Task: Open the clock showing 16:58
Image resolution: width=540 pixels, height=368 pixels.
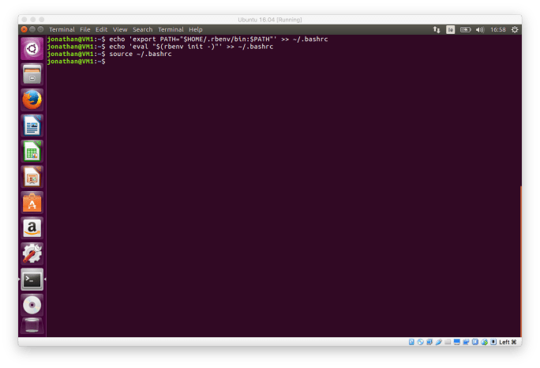Action: [498, 29]
